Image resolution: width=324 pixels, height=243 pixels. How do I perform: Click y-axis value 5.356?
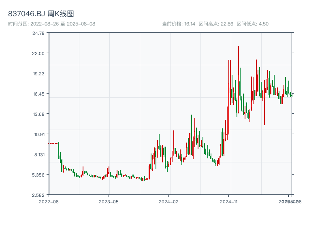tap(38, 175)
